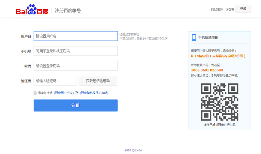
Task: Click the mobile phone icon in sidebar
Action: pyautogui.click(x=194, y=37)
